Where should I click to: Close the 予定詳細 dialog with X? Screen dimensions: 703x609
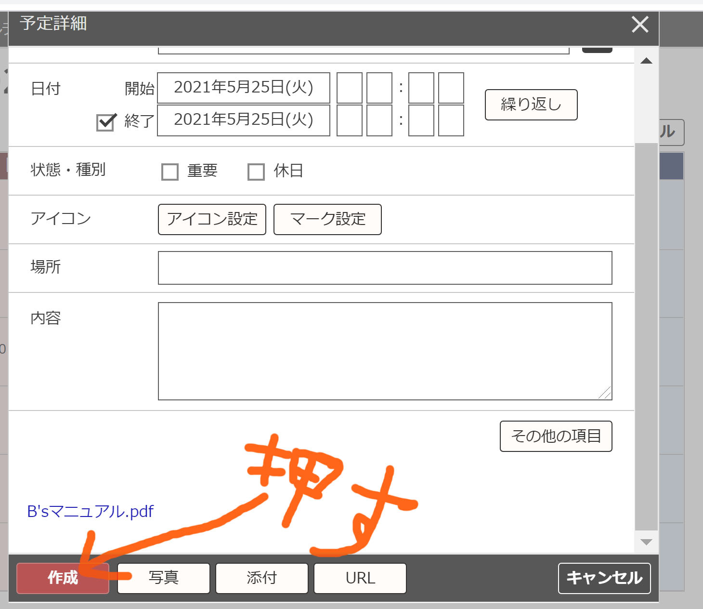pyautogui.click(x=640, y=24)
